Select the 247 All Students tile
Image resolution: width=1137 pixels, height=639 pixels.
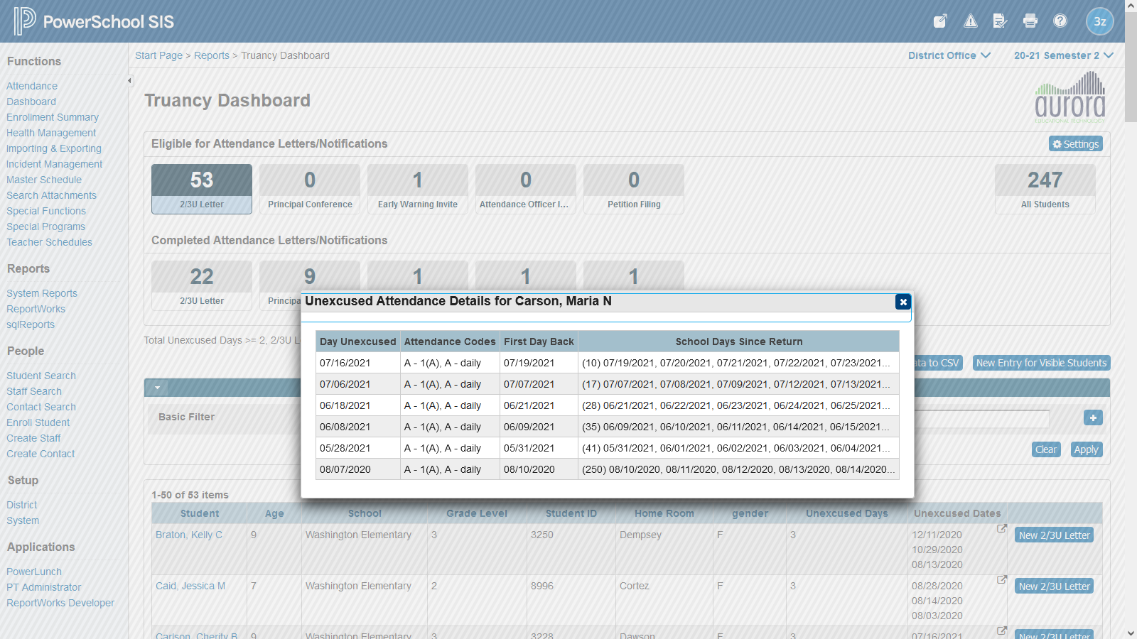tap(1045, 189)
